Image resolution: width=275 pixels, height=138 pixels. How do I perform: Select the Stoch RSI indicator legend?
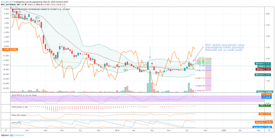[24, 95]
